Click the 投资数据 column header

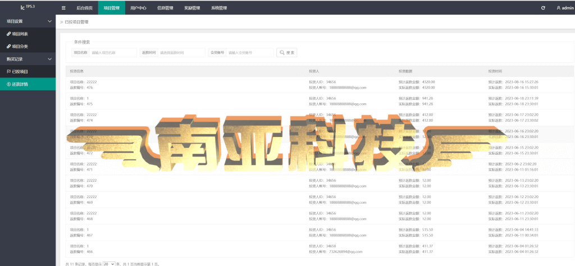(x=405, y=71)
